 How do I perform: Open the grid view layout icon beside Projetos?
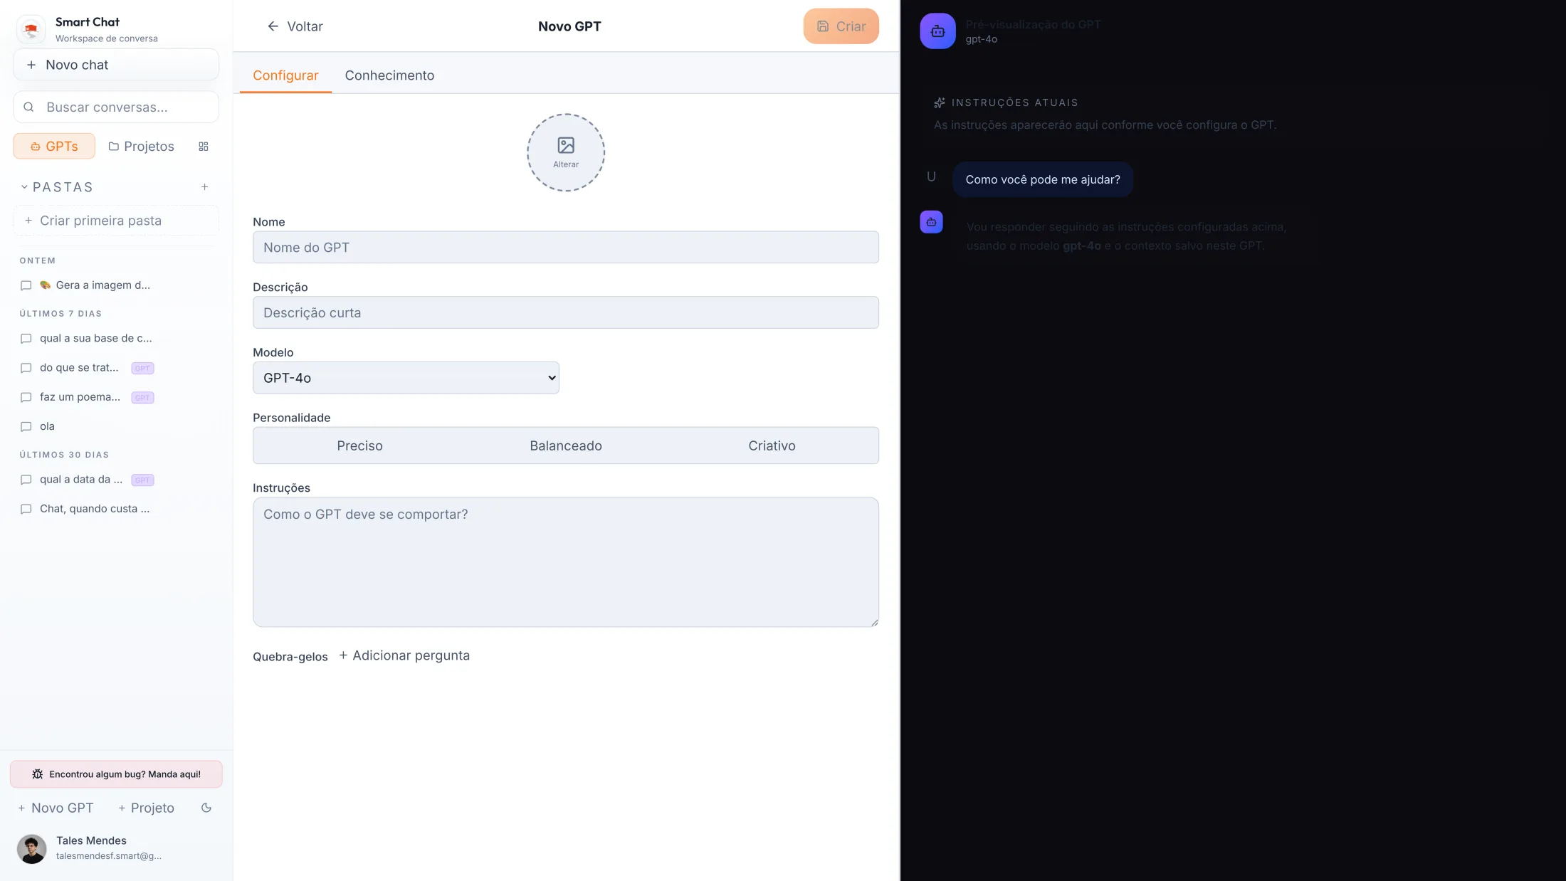coord(204,146)
